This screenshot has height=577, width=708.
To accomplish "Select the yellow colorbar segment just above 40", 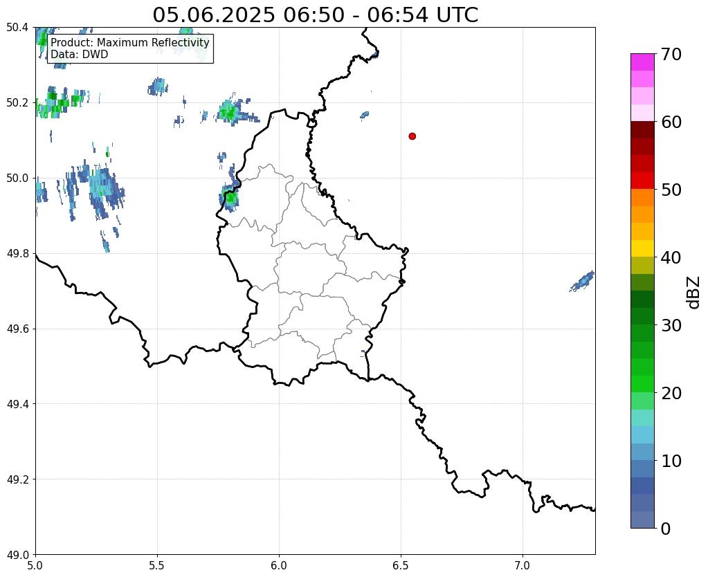I will 642,248.
